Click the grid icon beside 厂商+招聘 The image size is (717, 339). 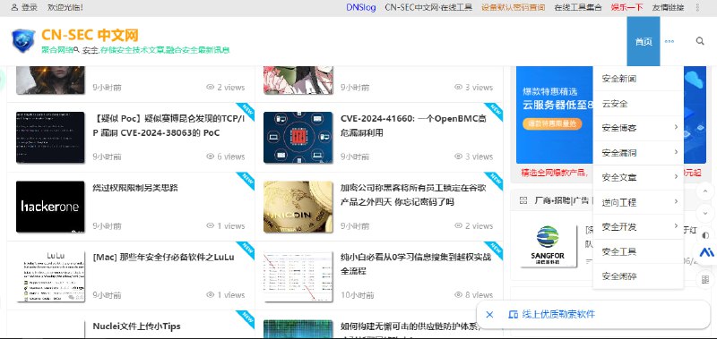coord(523,200)
